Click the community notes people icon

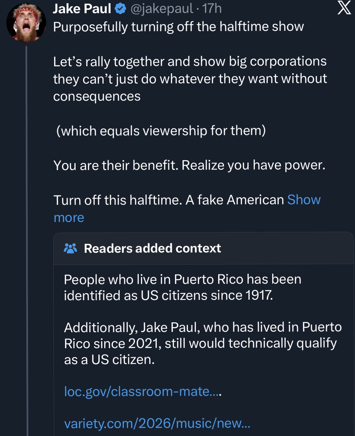pos(70,248)
